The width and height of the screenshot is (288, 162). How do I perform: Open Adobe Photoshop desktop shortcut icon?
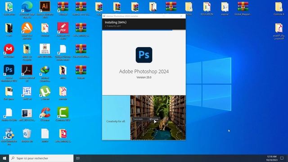click(9, 70)
